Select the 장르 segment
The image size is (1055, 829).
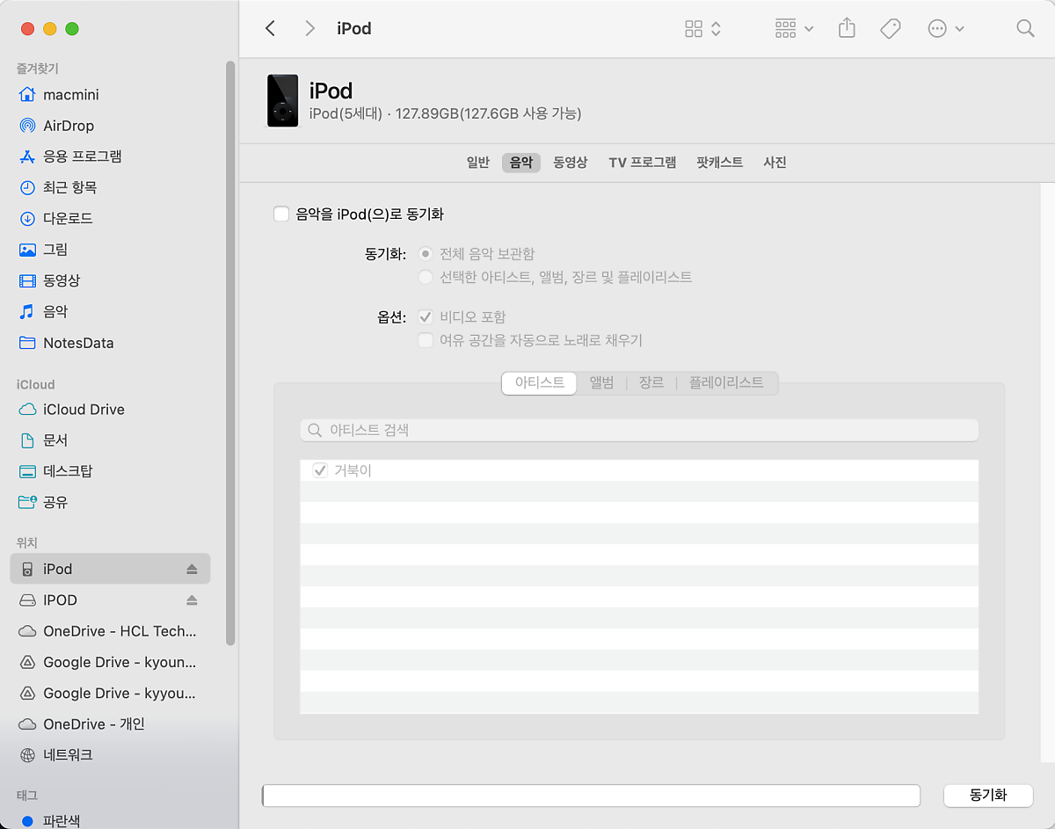pos(651,383)
